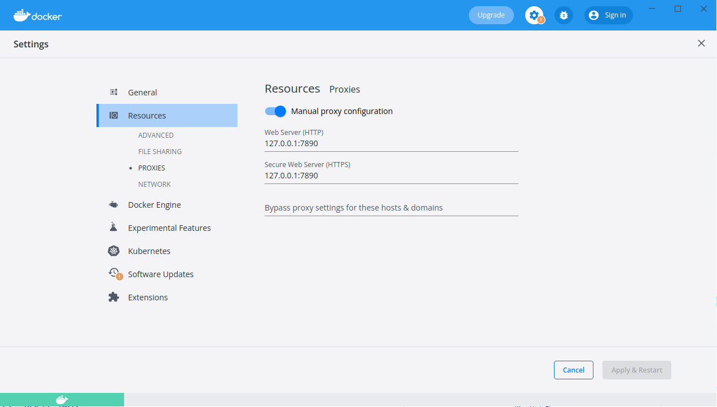Screen dimensions: 717x407
Task: Click the Settings title text
Action: [31, 44]
